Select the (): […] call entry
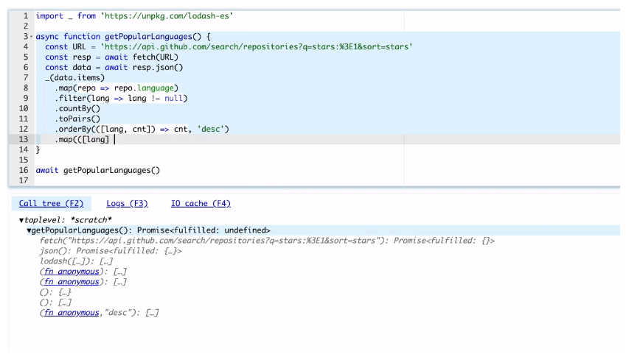Image resolution: width=626 pixels, height=357 pixels. click(55, 303)
